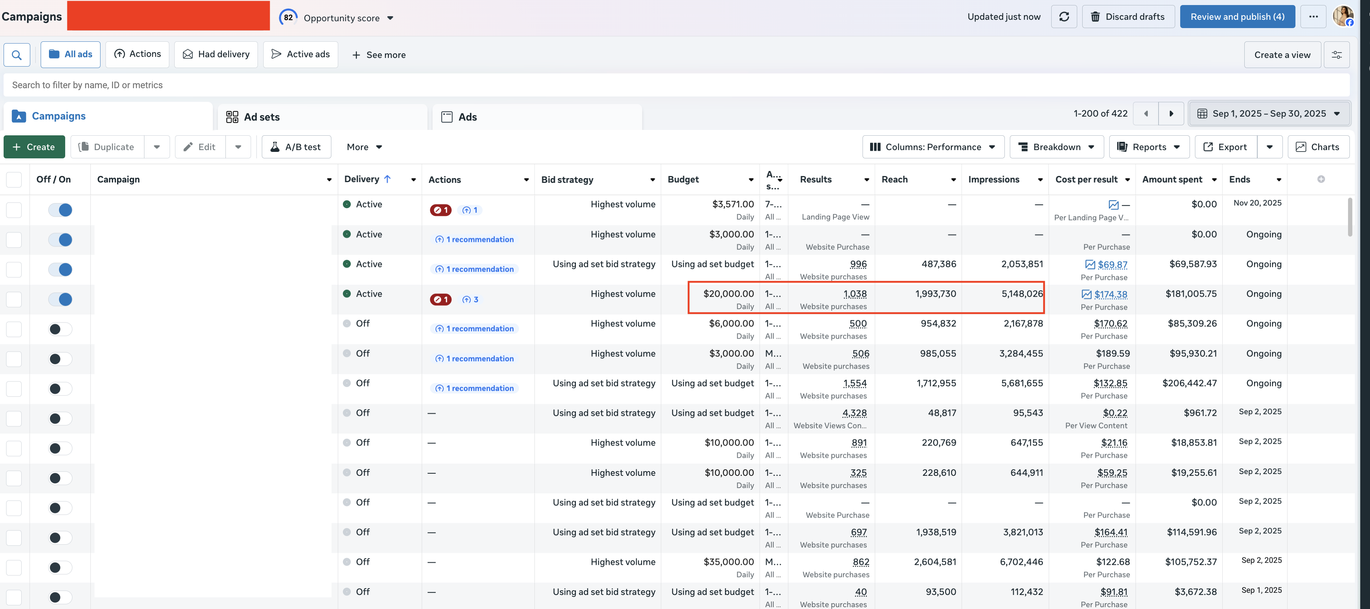The width and height of the screenshot is (1370, 609).
Task: Open Amount spent column dropdown
Action: (x=1214, y=180)
